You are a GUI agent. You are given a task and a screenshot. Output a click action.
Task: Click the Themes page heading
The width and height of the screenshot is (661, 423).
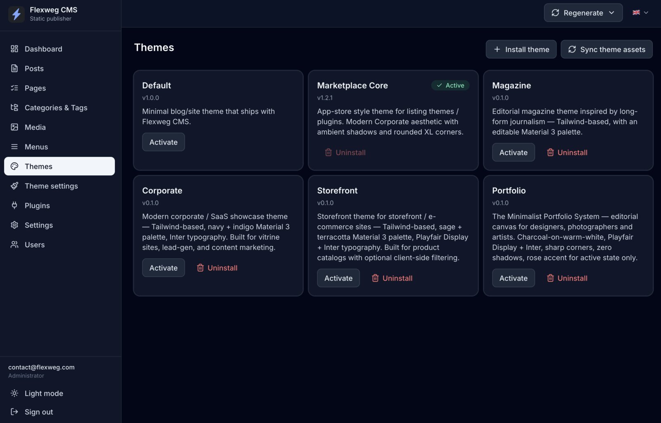[154, 48]
